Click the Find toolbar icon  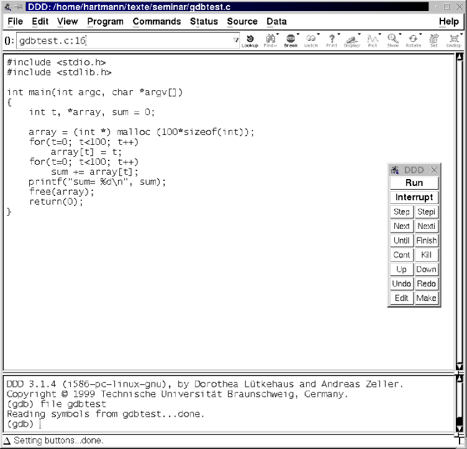(x=270, y=40)
